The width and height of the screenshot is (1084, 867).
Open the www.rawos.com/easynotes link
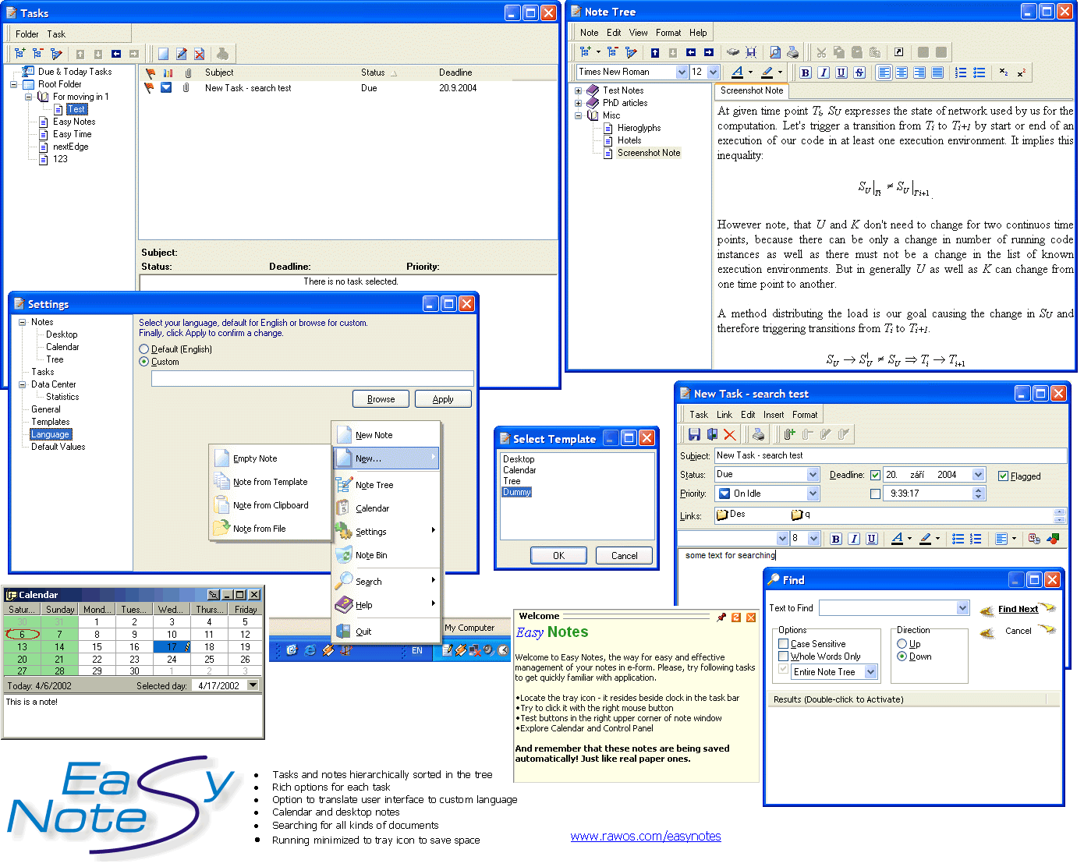pyautogui.click(x=646, y=837)
